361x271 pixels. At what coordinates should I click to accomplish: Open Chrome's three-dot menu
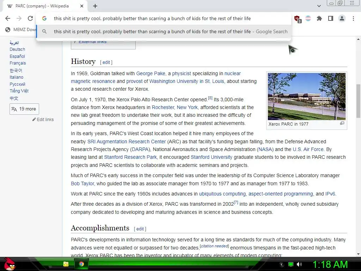click(x=353, y=18)
